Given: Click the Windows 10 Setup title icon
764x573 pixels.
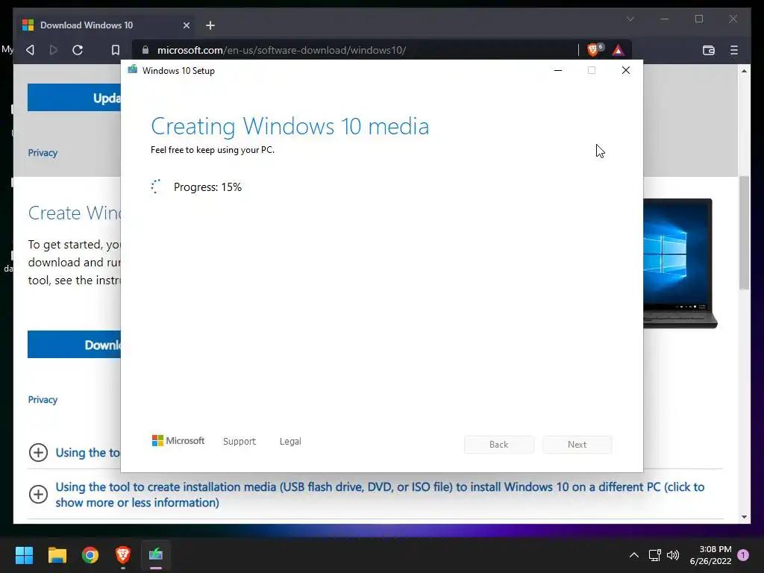Looking at the screenshot, I should (132, 69).
